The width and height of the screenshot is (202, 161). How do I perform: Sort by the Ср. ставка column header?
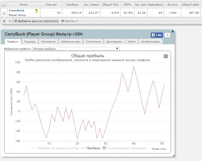91,5
